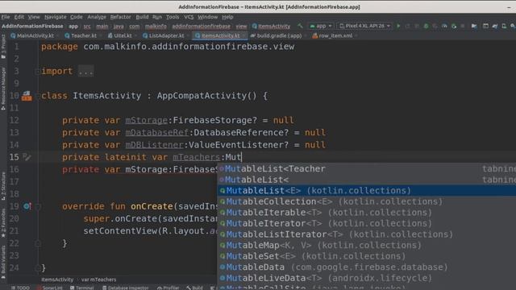Select the MutableData firebase completion item

click(367, 267)
